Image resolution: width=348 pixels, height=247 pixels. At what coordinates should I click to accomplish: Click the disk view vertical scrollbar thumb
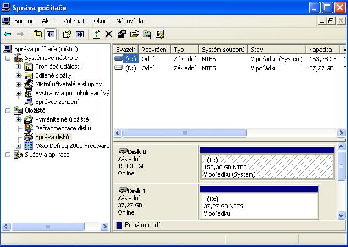(341, 166)
